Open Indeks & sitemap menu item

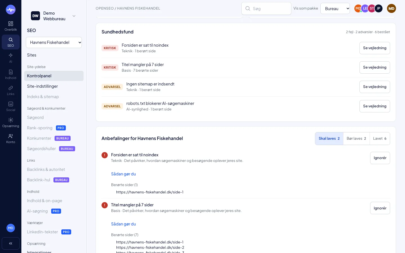pos(54,97)
